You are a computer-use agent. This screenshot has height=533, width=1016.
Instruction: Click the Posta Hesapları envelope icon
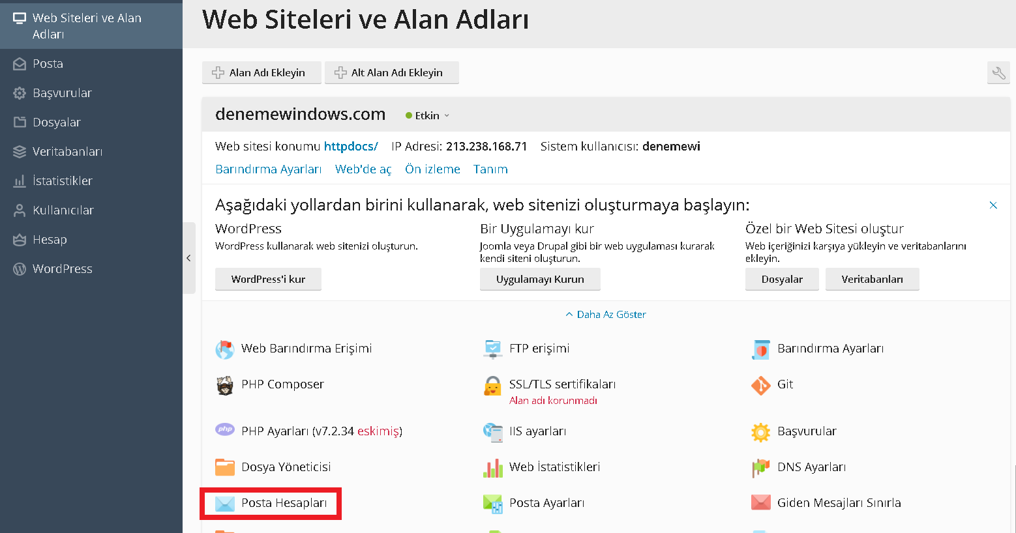pos(225,504)
